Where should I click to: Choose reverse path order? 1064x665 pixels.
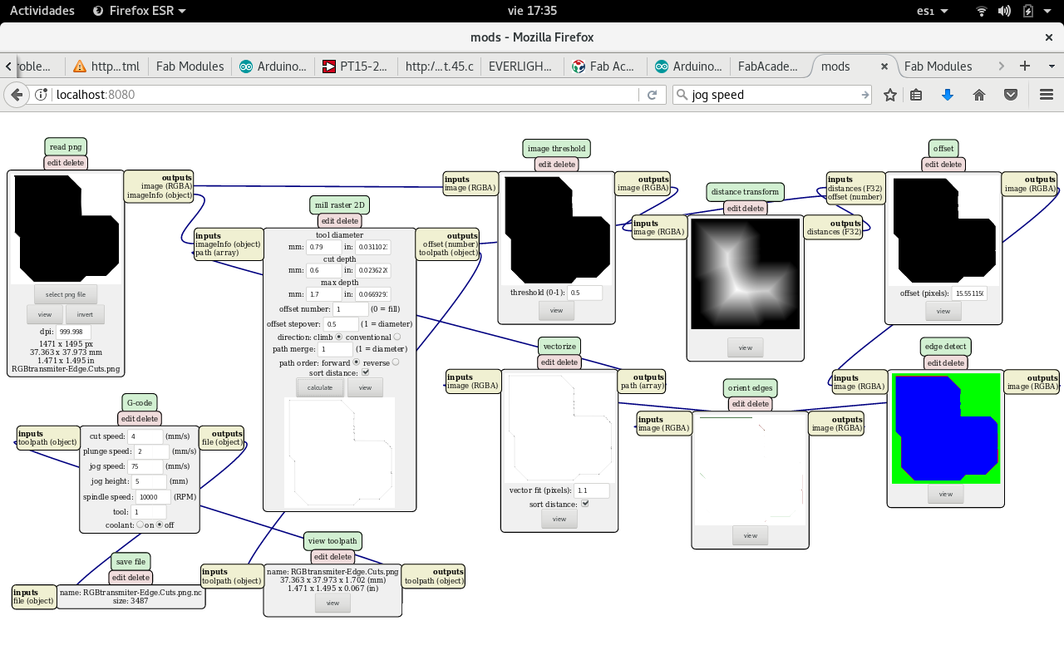396,362
